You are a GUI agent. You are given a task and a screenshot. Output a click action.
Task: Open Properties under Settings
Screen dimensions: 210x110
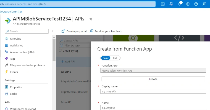click(x=16, y=87)
